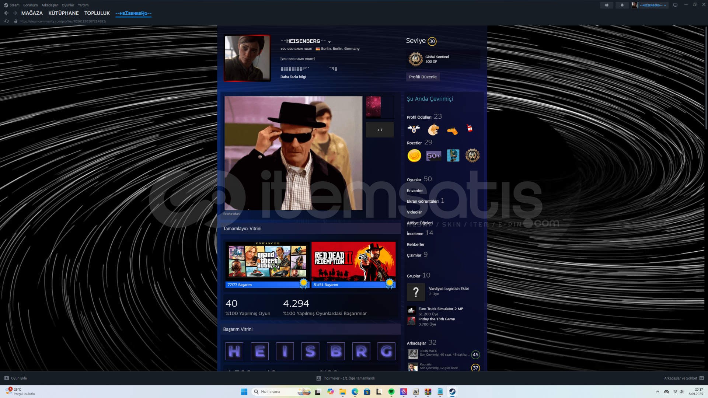The height and width of the screenshot is (398, 708).
Task: Open the Vardiyalı Logistich Ekibi group
Action: point(449,289)
